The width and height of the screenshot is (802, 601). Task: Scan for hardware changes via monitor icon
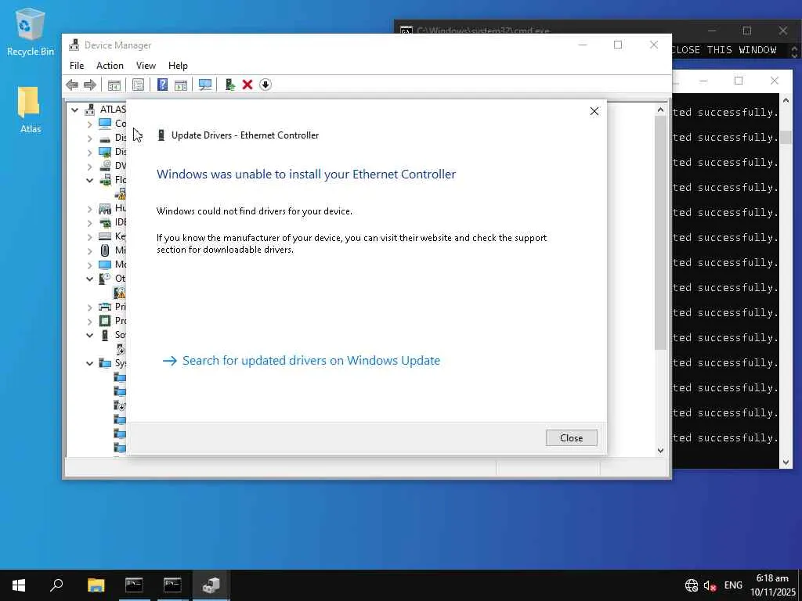pyautogui.click(x=205, y=85)
